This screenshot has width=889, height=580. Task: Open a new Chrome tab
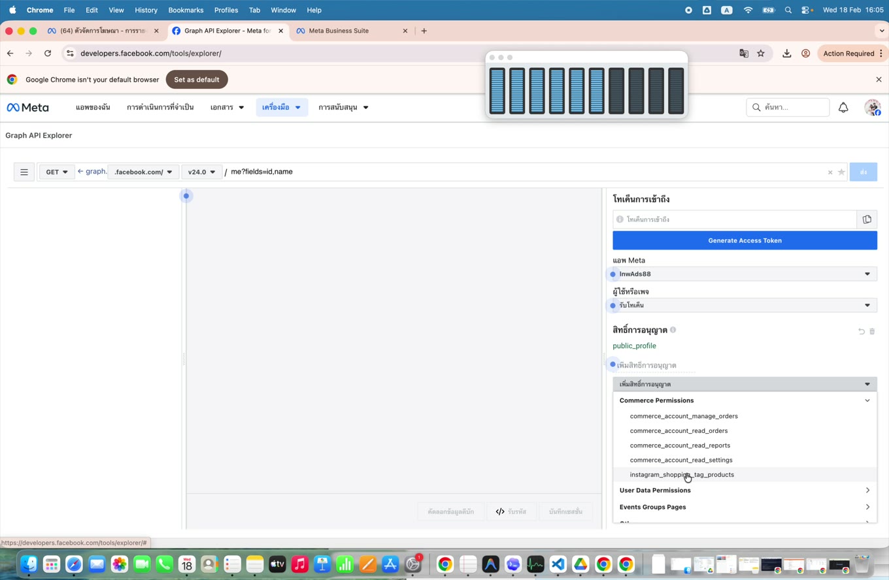[x=424, y=31]
